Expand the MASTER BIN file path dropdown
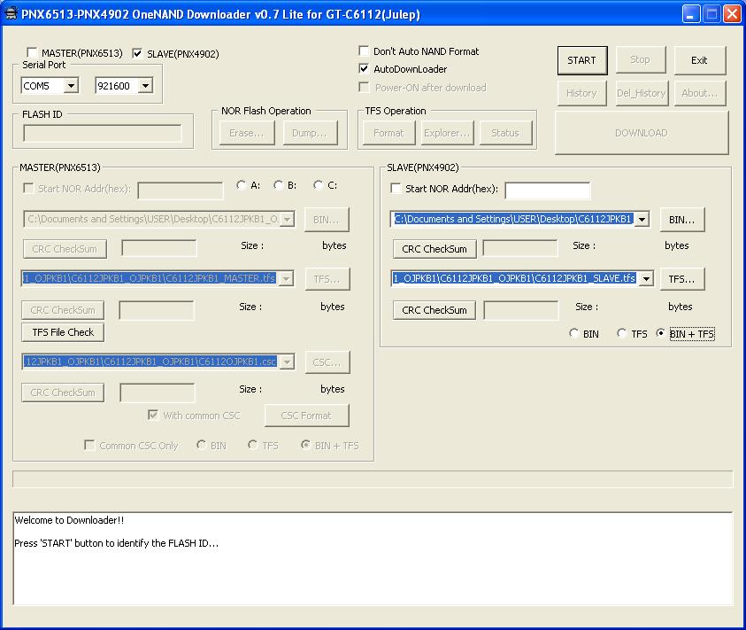Image resolution: width=746 pixels, height=630 pixels. (287, 219)
